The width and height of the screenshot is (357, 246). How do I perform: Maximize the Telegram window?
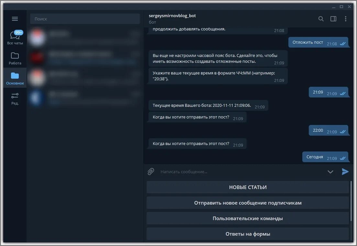pyautogui.click(x=341, y=7)
